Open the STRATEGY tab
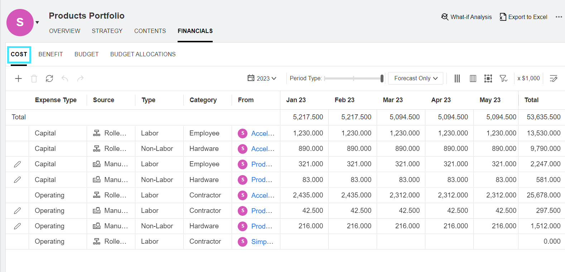The height and width of the screenshot is (272, 565). coord(107,31)
